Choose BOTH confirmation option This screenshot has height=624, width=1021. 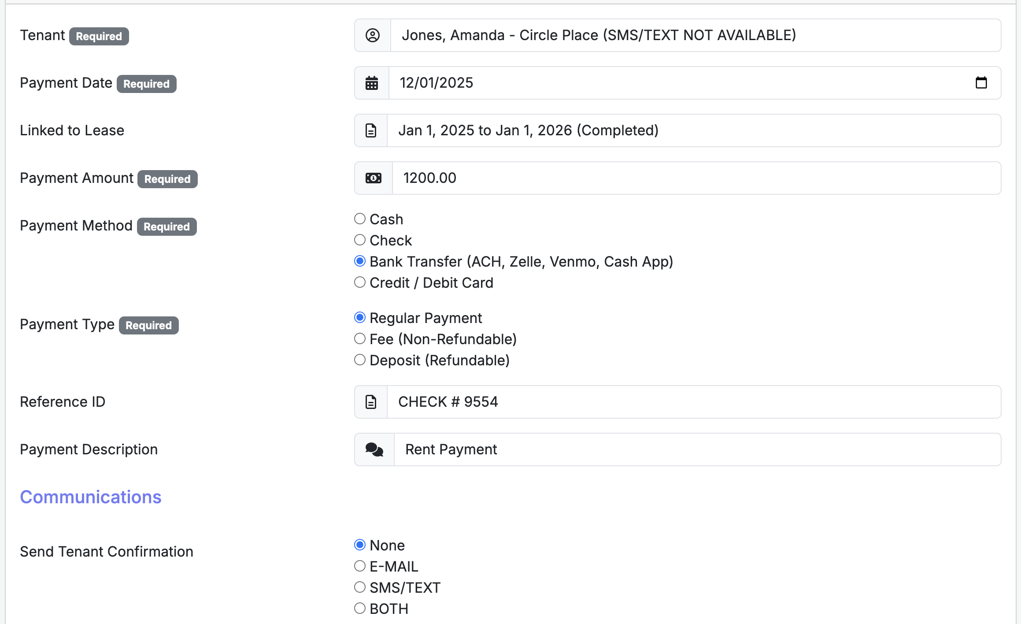(x=360, y=609)
